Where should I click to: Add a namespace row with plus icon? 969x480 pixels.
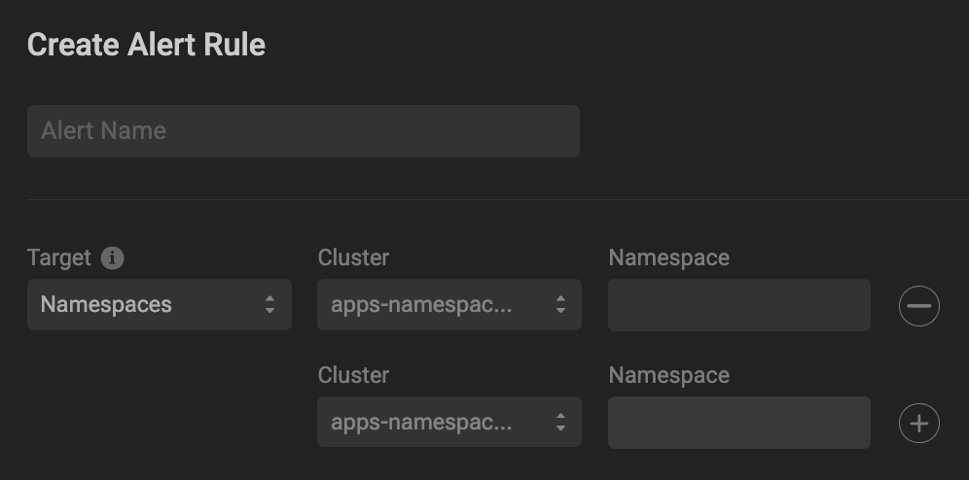tap(918, 424)
